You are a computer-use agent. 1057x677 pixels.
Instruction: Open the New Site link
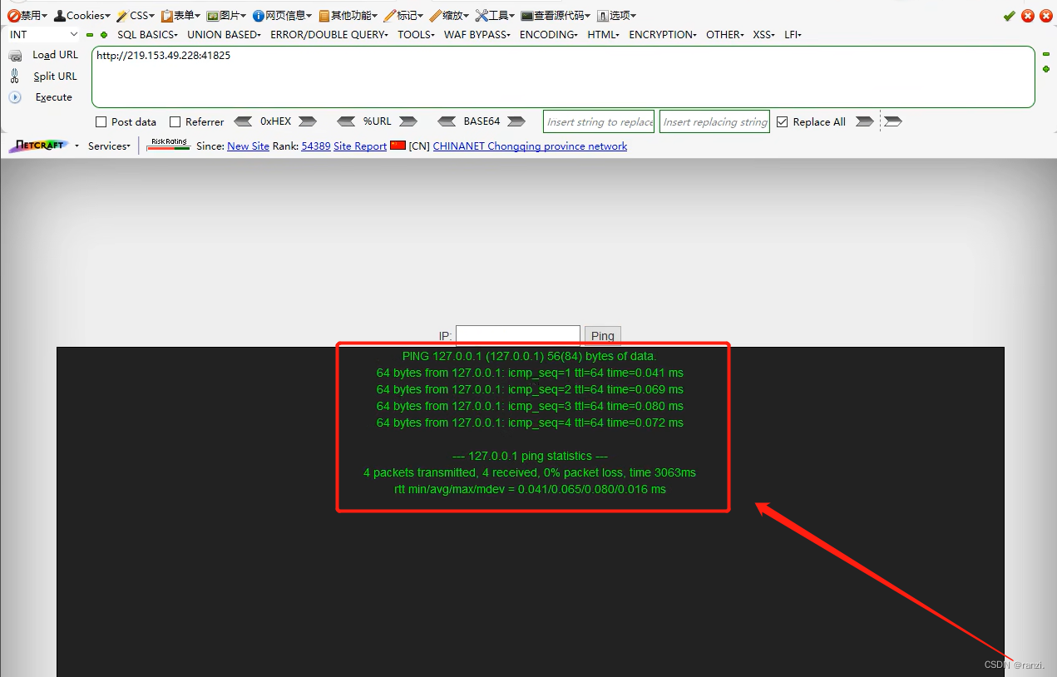(x=248, y=146)
